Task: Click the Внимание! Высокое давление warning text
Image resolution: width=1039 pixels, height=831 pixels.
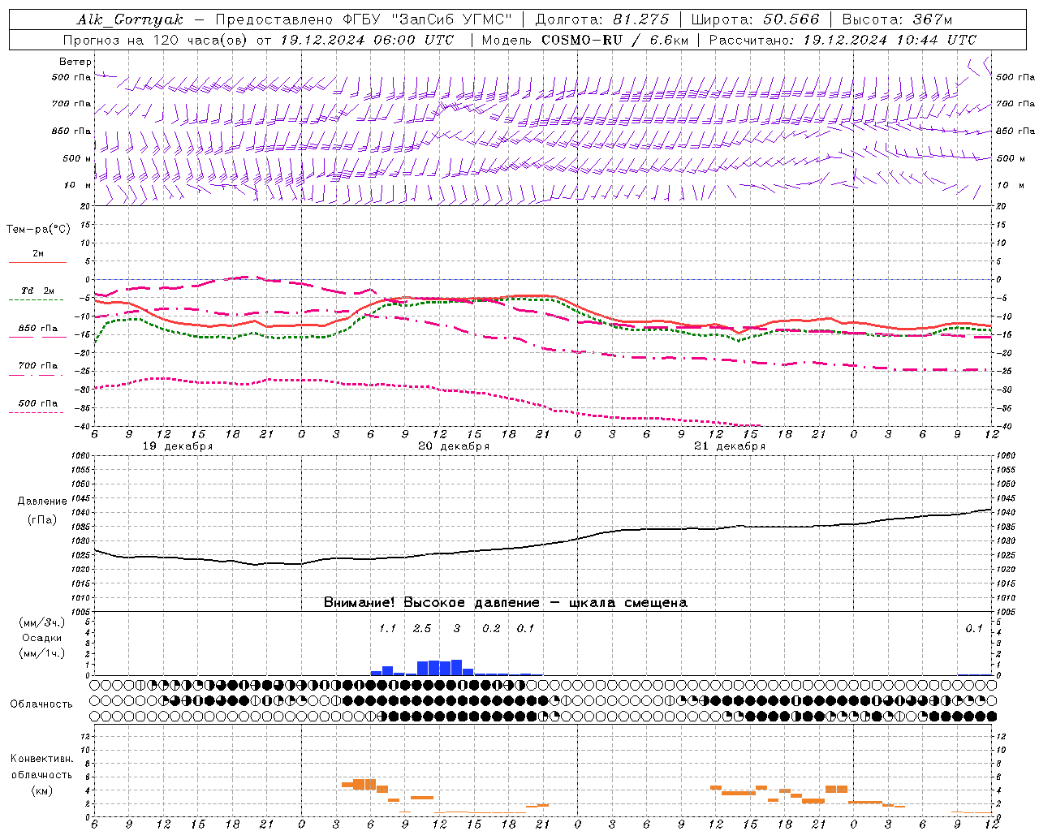Action: [505, 603]
